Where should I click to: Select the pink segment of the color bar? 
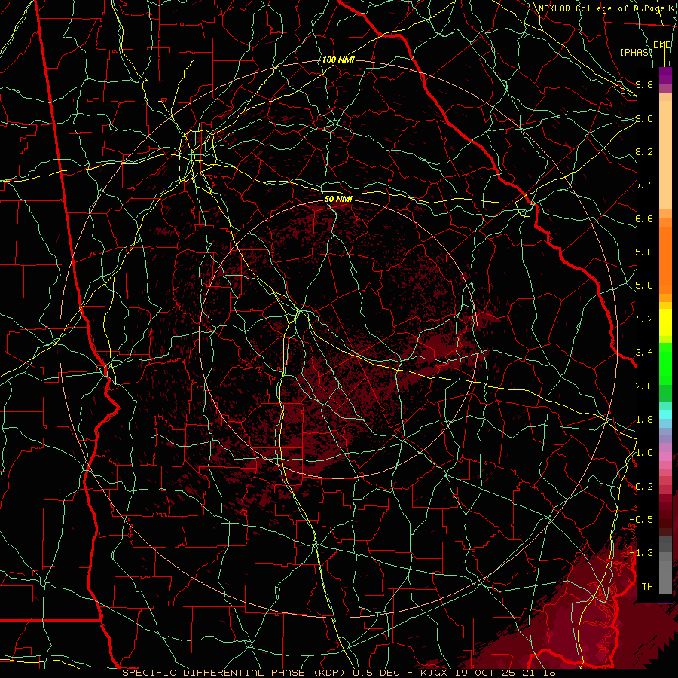665,457
